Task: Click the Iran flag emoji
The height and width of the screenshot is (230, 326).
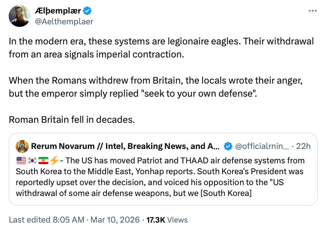Action: pos(44,160)
